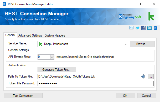The width and height of the screenshot is (160, 102).
Task: Click the General Settings group label
Action: tap(18, 50)
